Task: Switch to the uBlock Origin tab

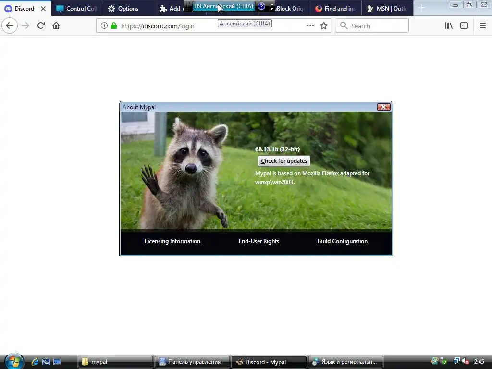Action: click(x=289, y=9)
